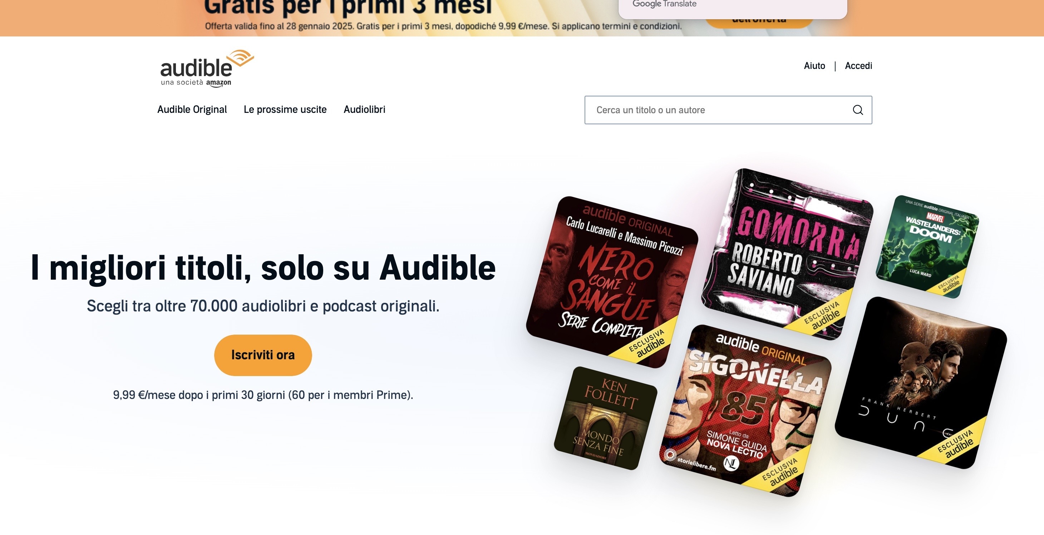Open the Dune audiobook cover
Viewport: 1044px width, 535px height.
pos(921,383)
